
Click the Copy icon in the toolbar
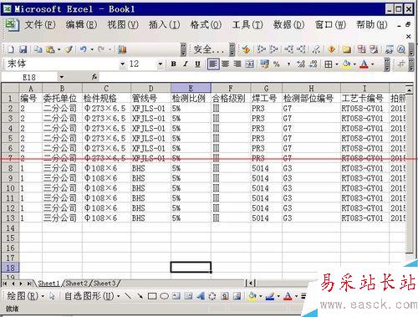click(38, 49)
